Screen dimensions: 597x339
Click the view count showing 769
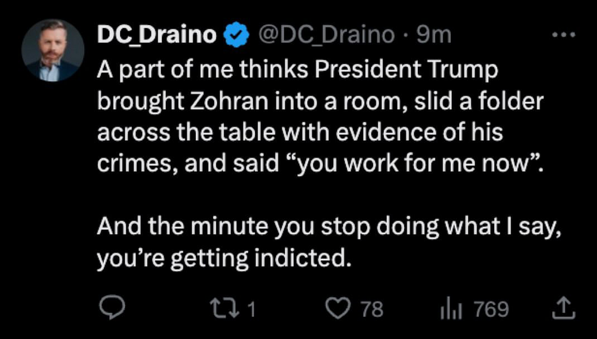point(491,309)
